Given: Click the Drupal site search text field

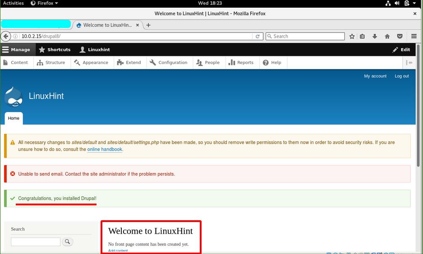Looking at the screenshot, I should click(36, 241).
